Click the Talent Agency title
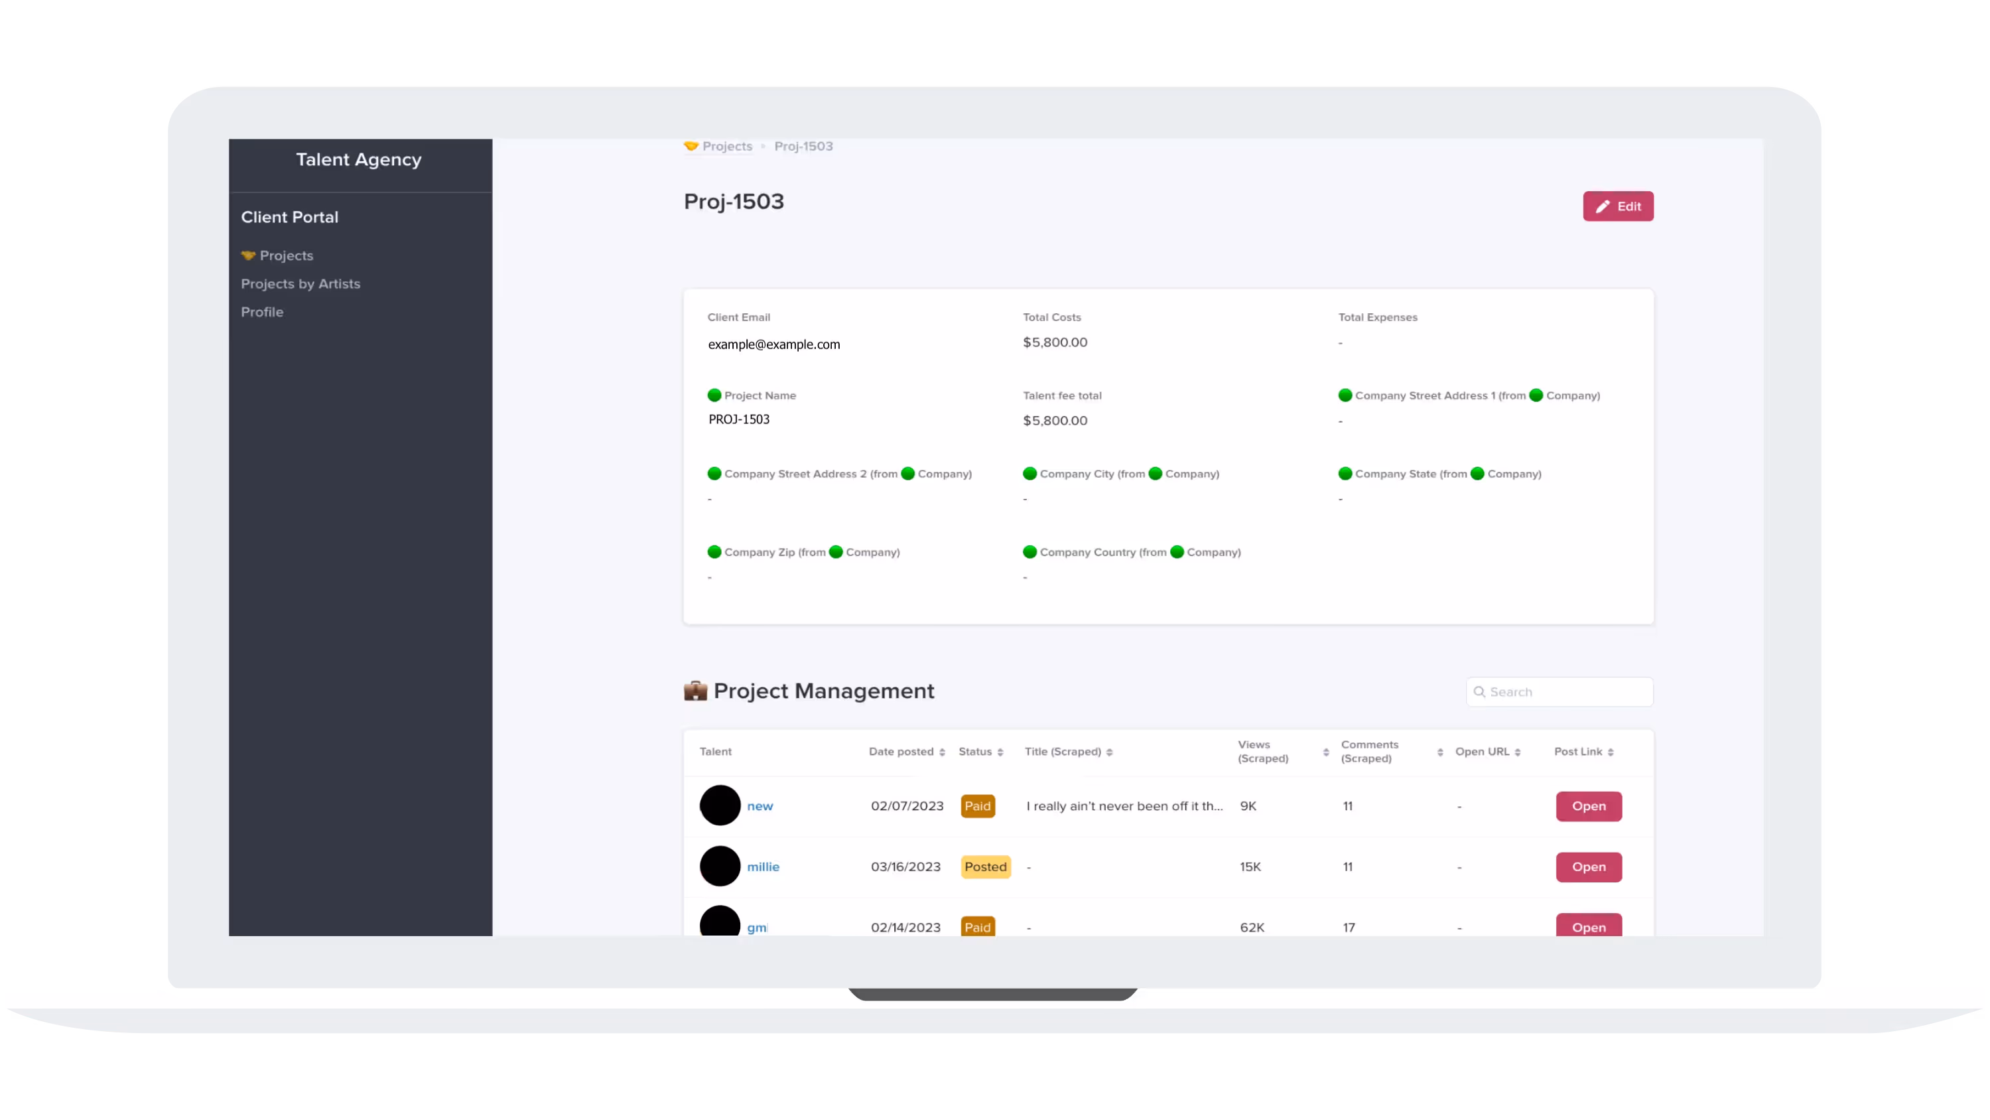The height and width of the screenshot is (1120, 1990). tap(358, 159)
